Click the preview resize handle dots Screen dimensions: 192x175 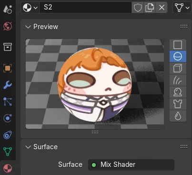coord(95,132)
